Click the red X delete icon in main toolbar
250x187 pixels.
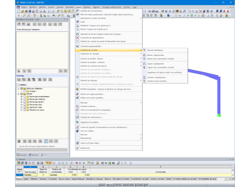[200, 11]
